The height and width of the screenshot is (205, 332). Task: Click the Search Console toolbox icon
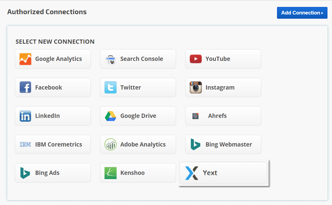[x=111, y=59]
